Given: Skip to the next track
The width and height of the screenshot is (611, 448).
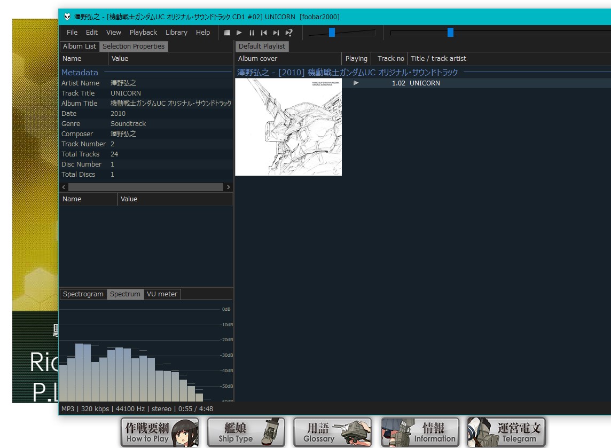Looking at the screenshot, I should 276,33.
